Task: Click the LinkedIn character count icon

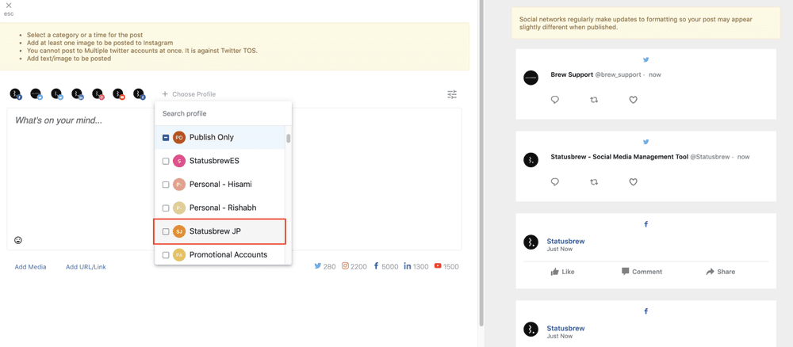Action: pos(407,266)
